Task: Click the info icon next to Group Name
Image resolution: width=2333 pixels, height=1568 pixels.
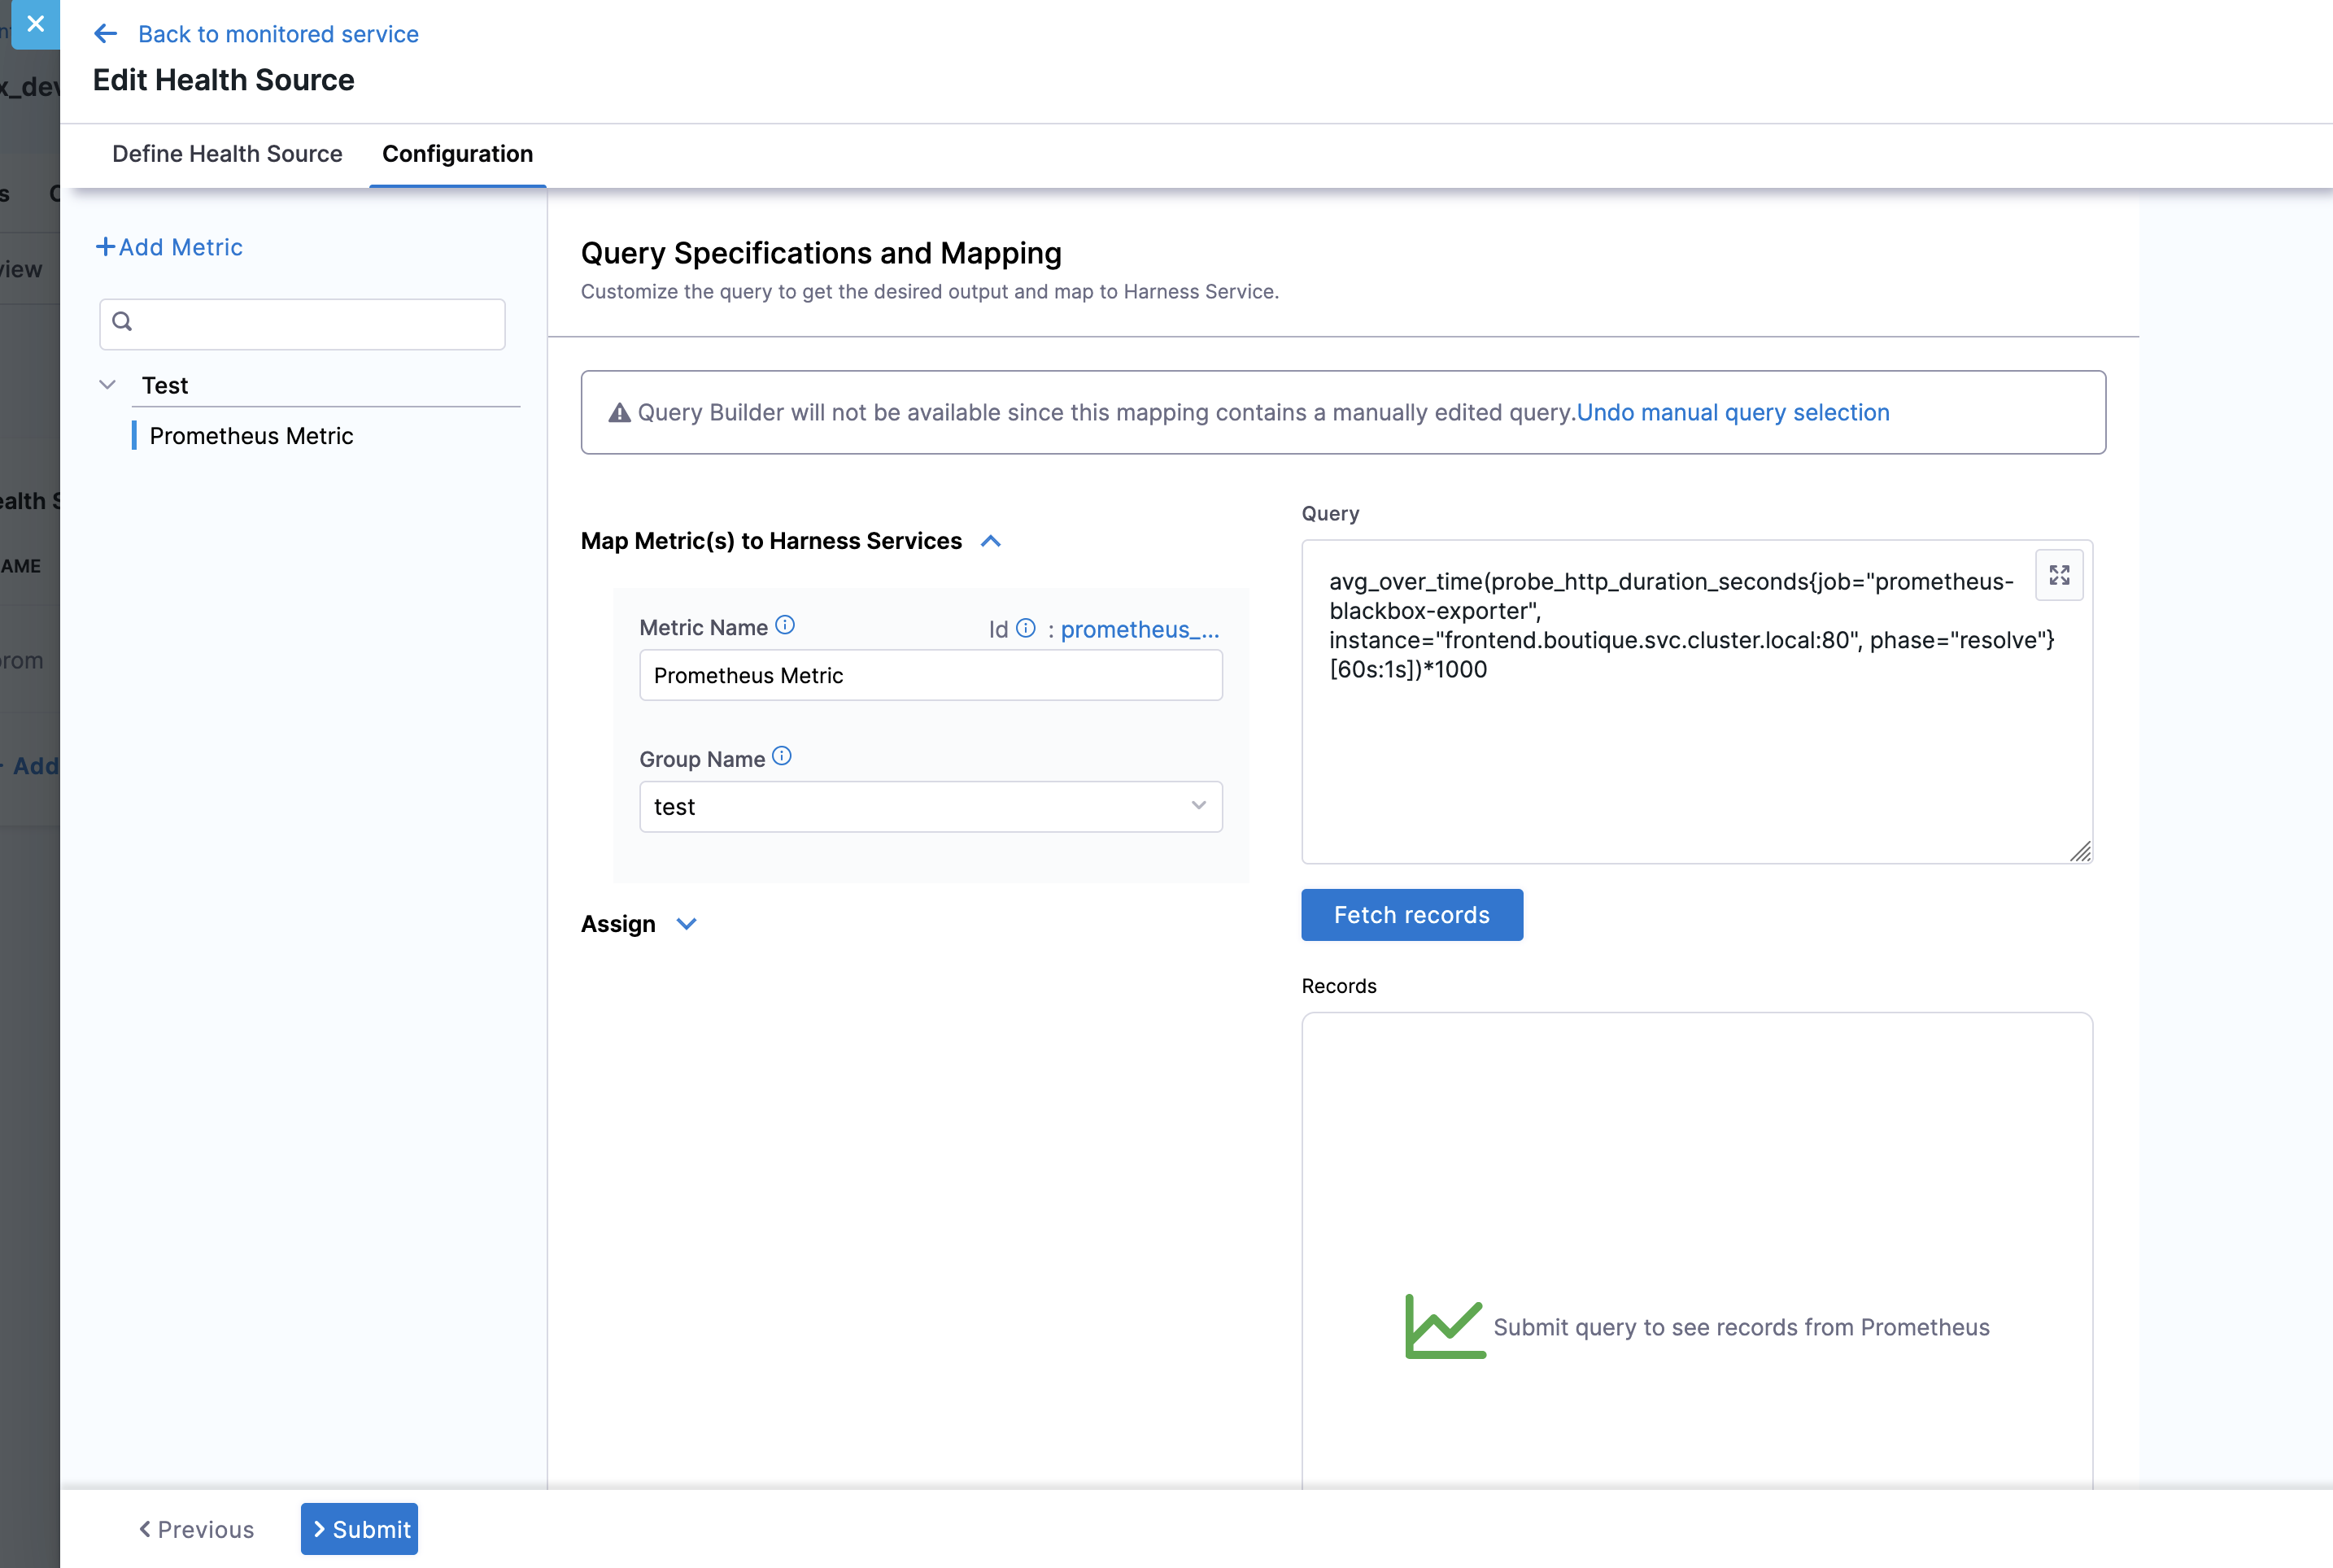Action: pyautogui.click(x=781, y=756)
